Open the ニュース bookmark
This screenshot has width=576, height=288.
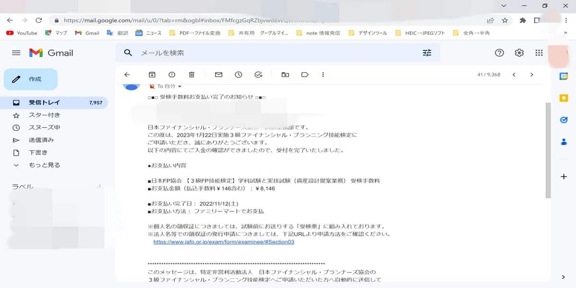(148, 33)
